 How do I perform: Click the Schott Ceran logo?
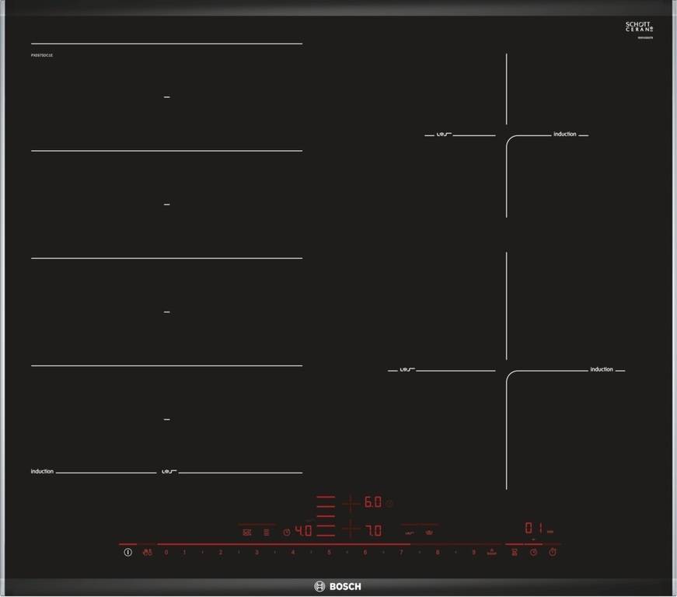[639, 26]
